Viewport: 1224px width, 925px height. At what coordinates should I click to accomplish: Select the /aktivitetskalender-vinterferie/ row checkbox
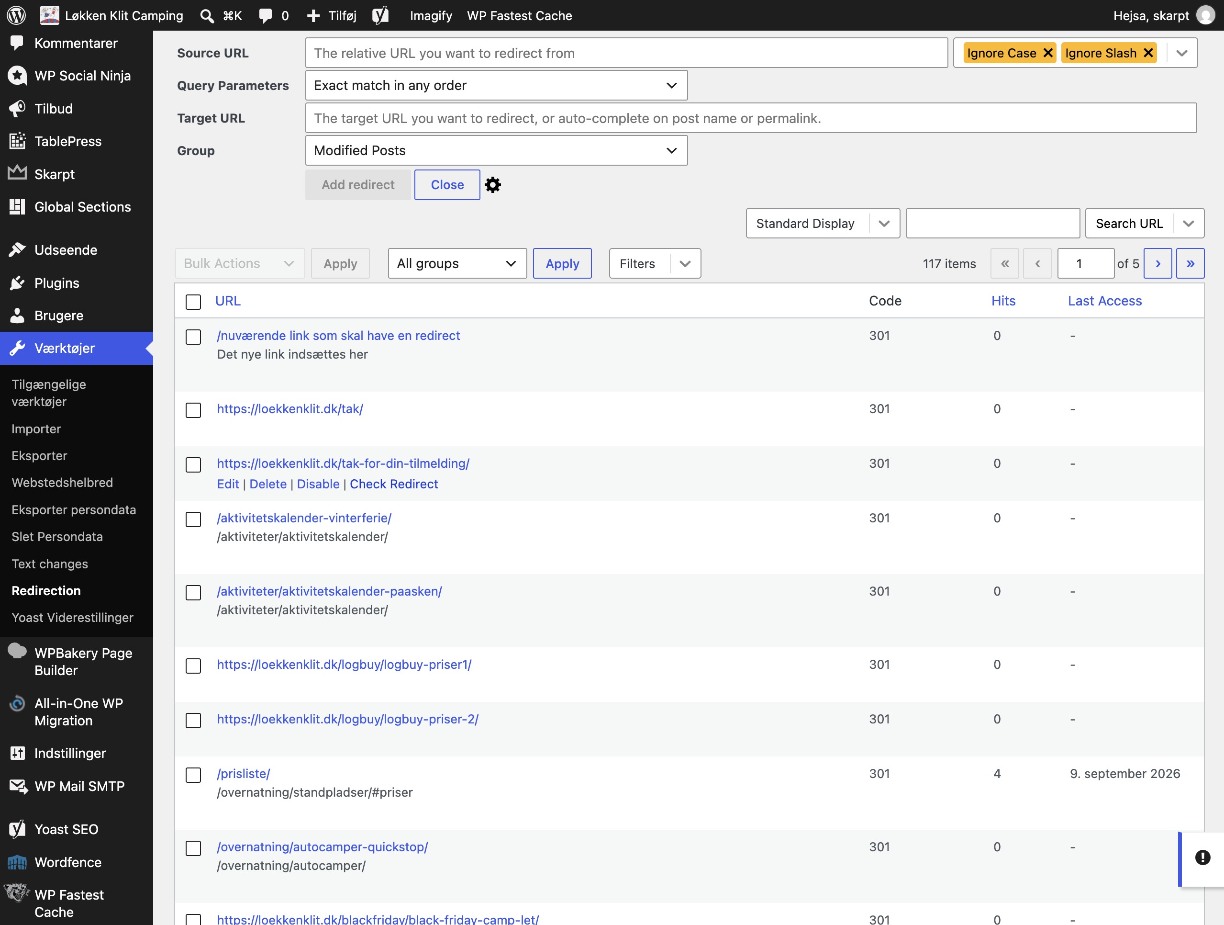[193, 519]
